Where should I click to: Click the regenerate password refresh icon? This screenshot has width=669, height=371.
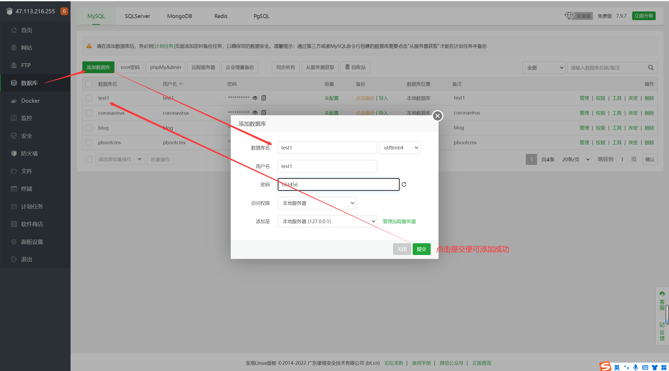click(404, 184)
